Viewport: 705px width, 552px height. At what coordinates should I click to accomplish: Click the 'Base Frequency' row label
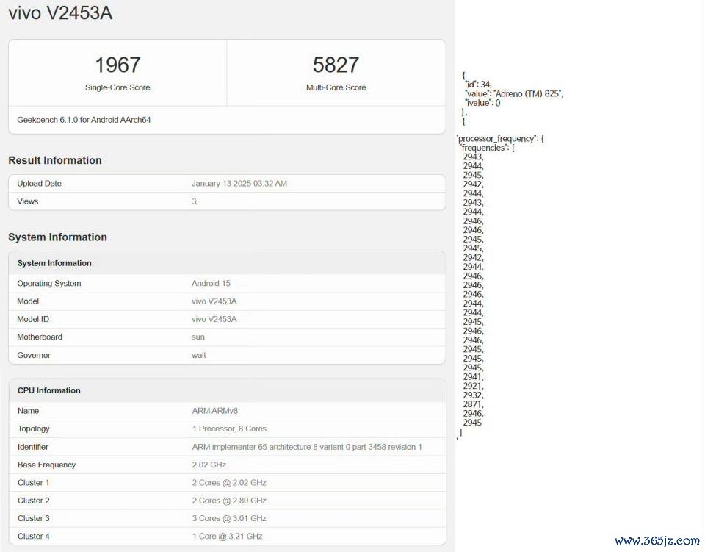coord(47,465)
